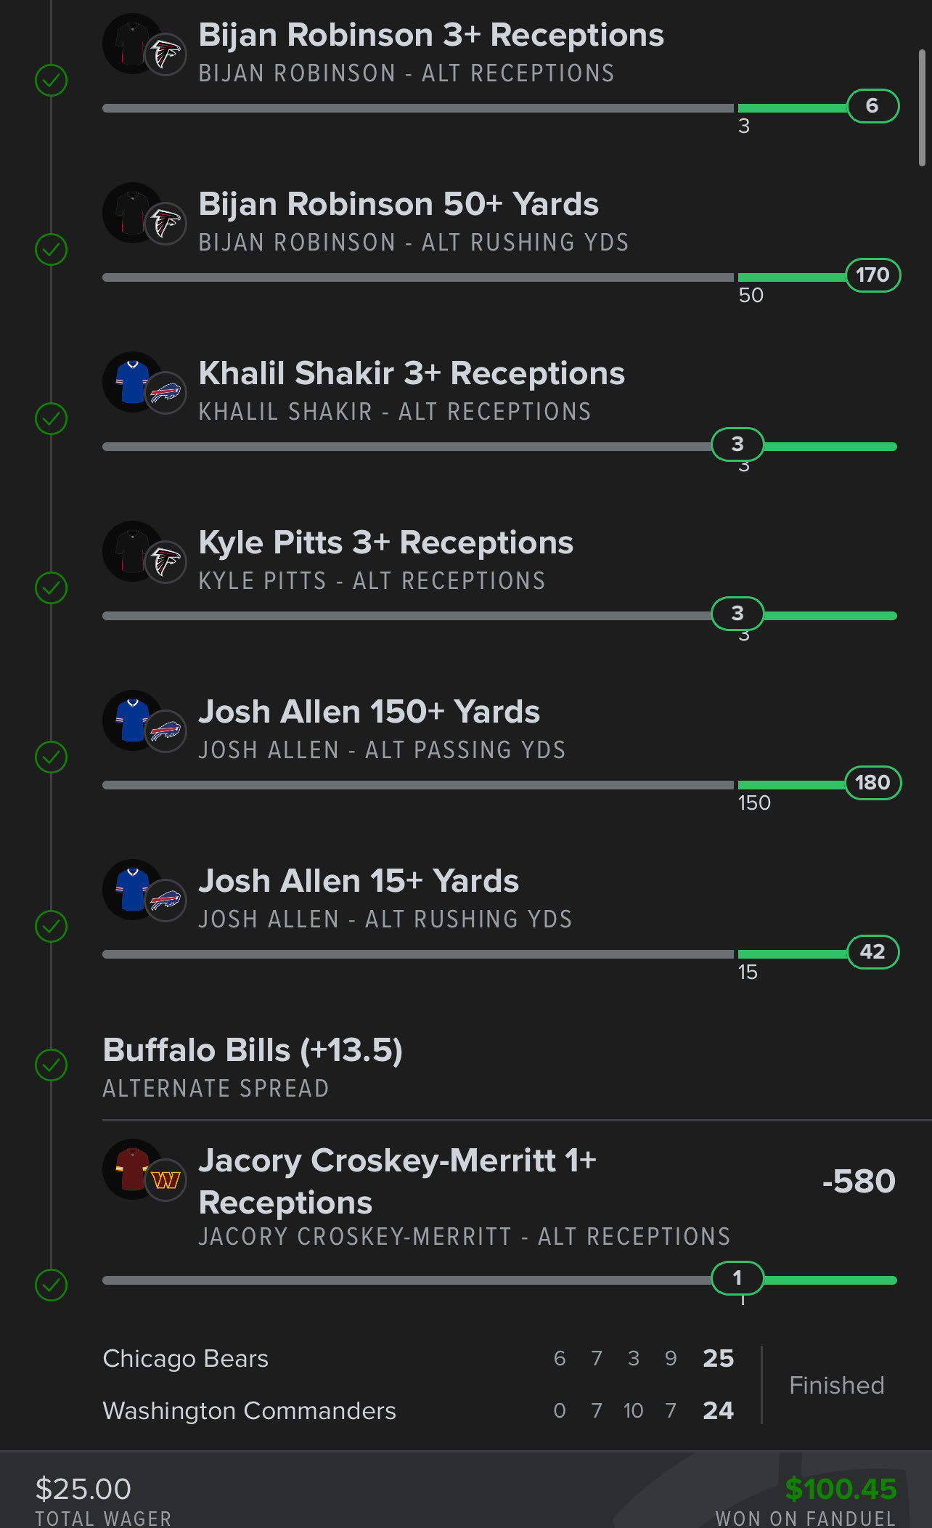Tap the green checkmark for Bijan Robinson 3+ Receptions
The image size is (932, 1528).
(x=52, y=80)
